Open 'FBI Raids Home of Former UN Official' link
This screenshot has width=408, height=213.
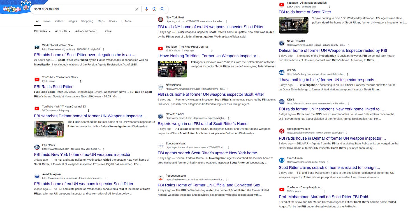pyautogui.click(x=211, y=185)
